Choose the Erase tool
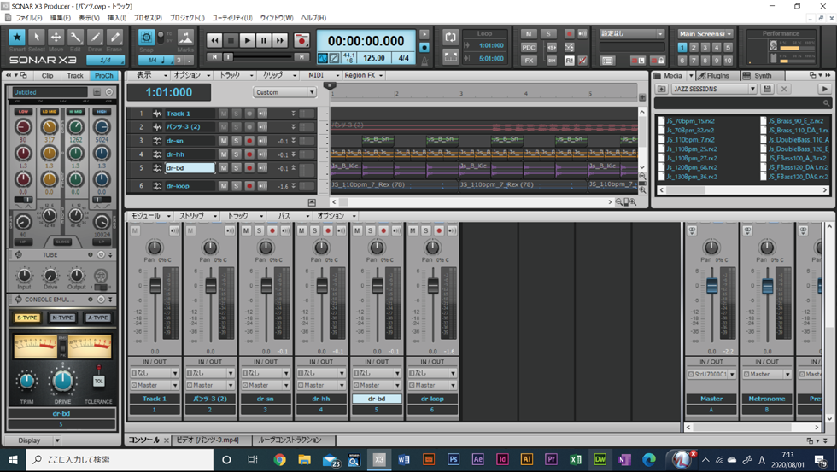 pos(114,38)
